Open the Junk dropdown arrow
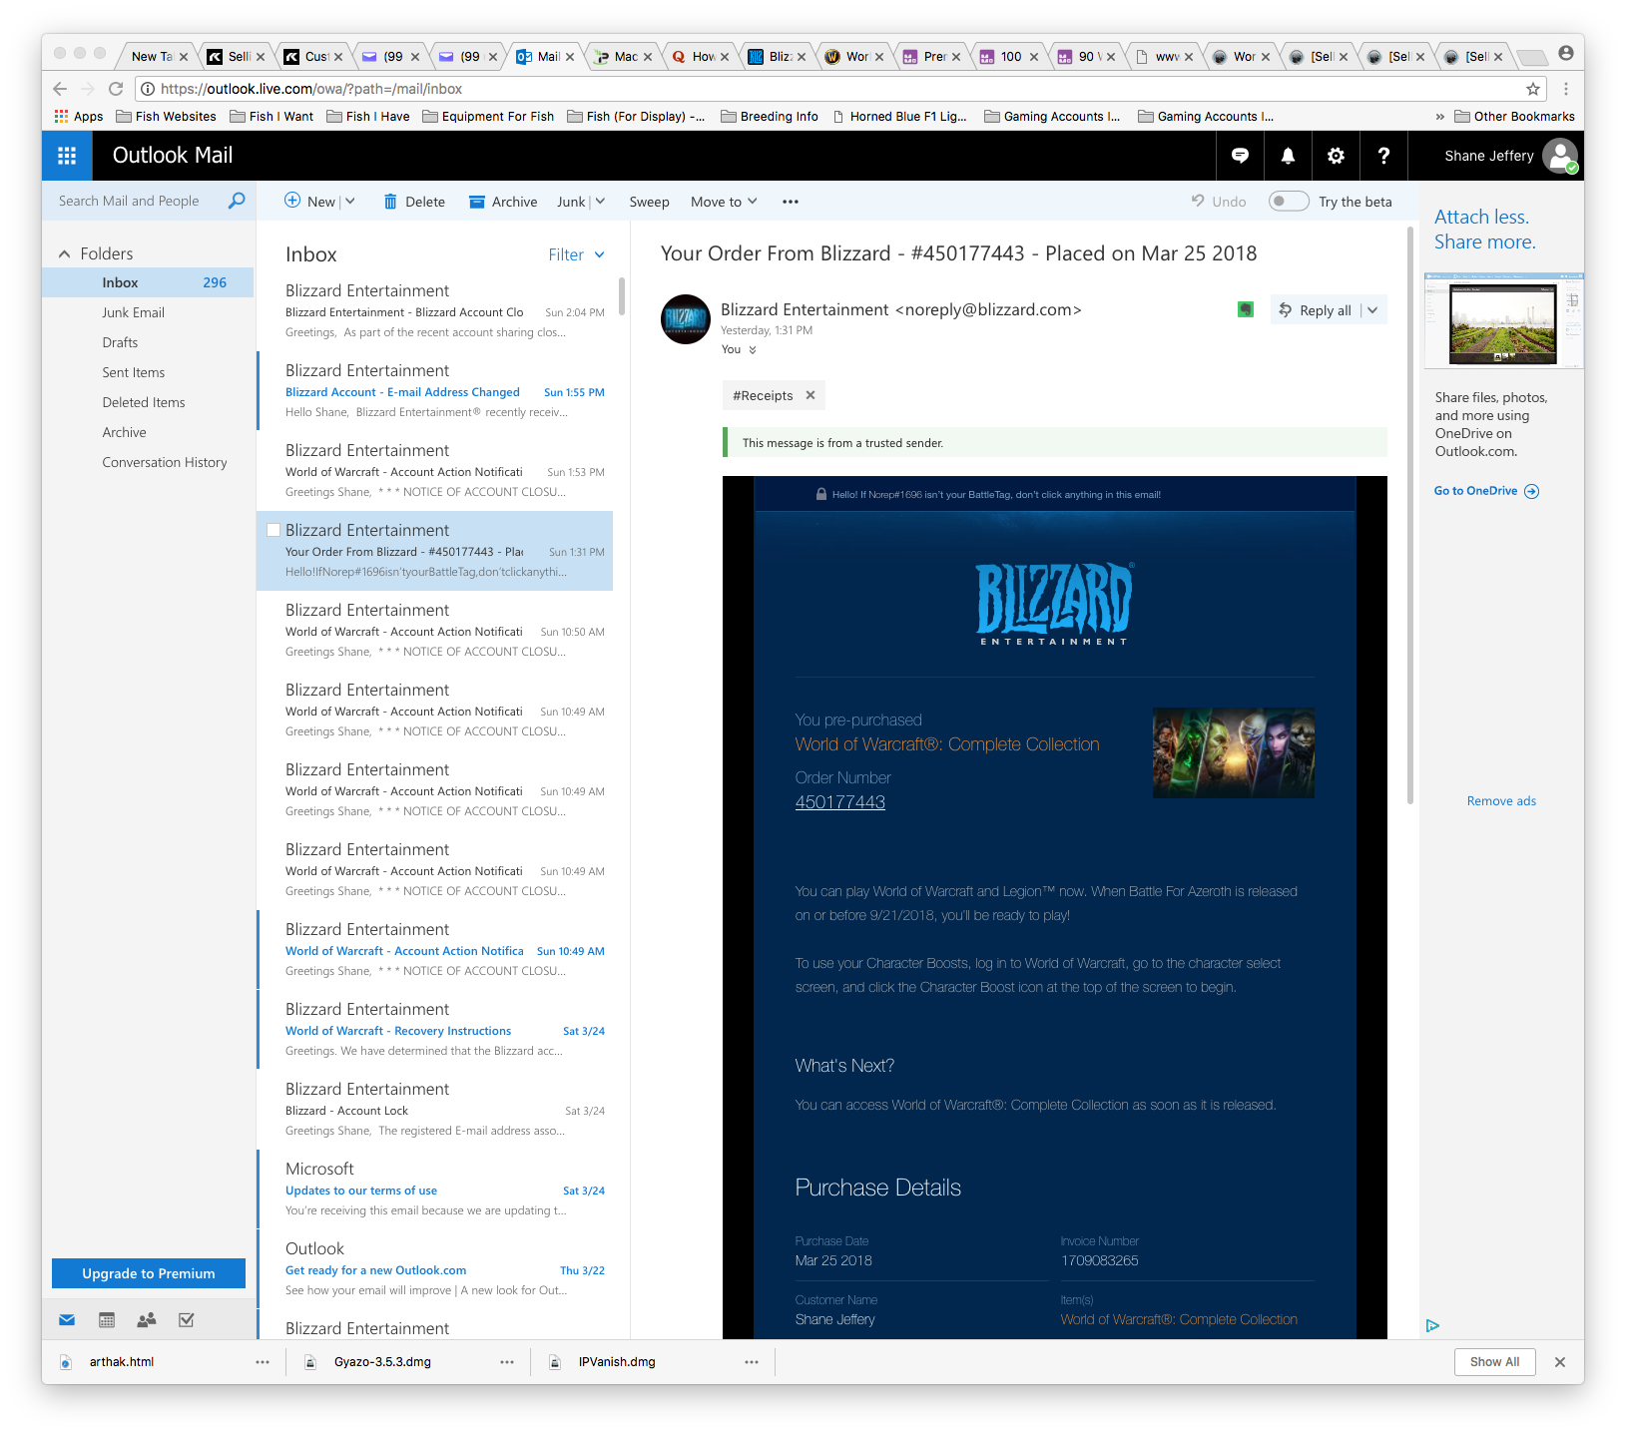Image resolution: width=1626 pixels, height=1434 pixels. (x=600, y=201)
